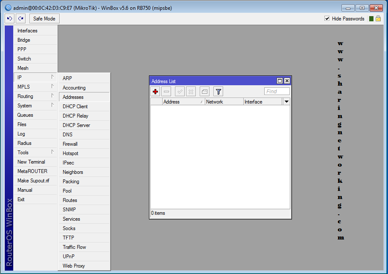
Task: Select Mesh in the sidebar
Action: (35, 68)
